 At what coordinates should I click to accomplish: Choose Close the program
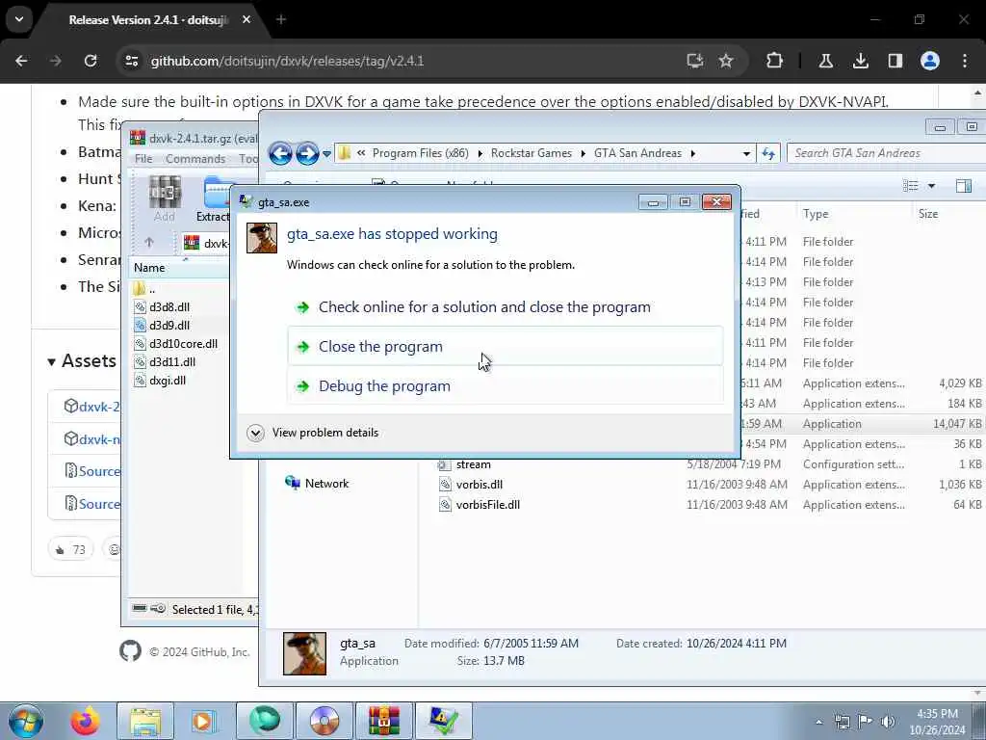506,347
